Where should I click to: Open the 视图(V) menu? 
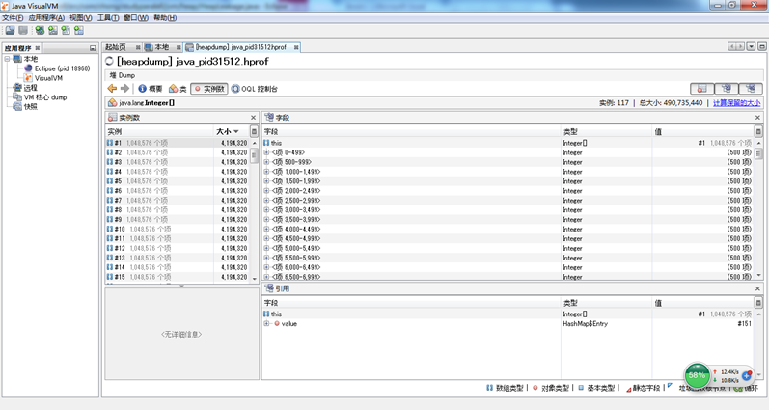[80, 18]
